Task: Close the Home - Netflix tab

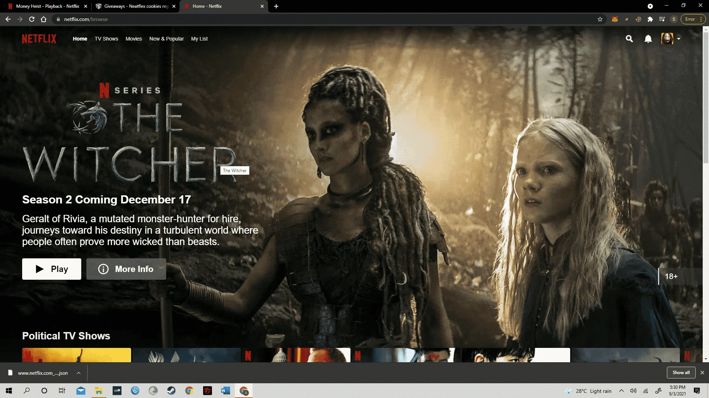Action: tap(262, 6)
